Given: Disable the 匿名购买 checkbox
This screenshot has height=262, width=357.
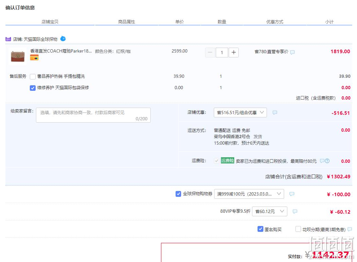Looking at the screenshot, I should tap(260, 229).
